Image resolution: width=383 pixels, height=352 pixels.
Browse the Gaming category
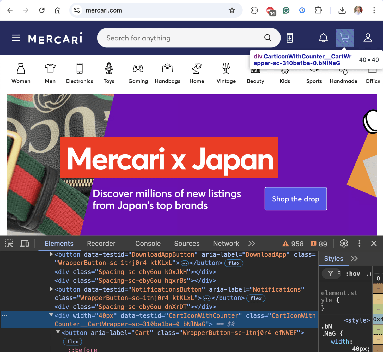138,73
